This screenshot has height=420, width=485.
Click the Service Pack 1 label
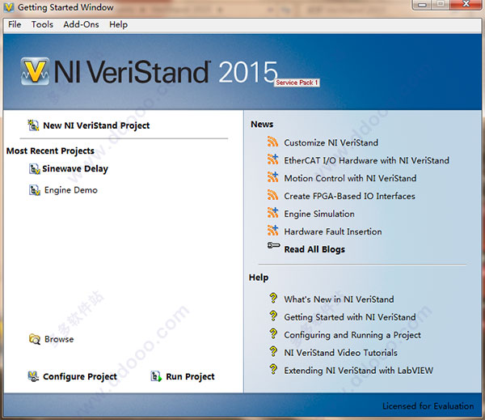coord(297,83)
